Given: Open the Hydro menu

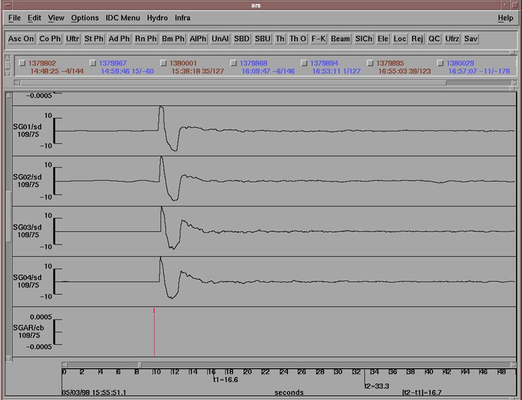Looking at the screenshot, I should click(157, 18).
